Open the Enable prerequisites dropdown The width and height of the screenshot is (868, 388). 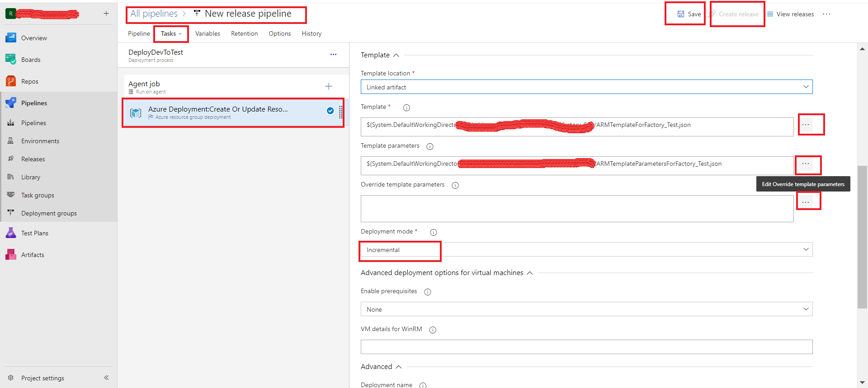pyautogui.click(x=586, y=309)
